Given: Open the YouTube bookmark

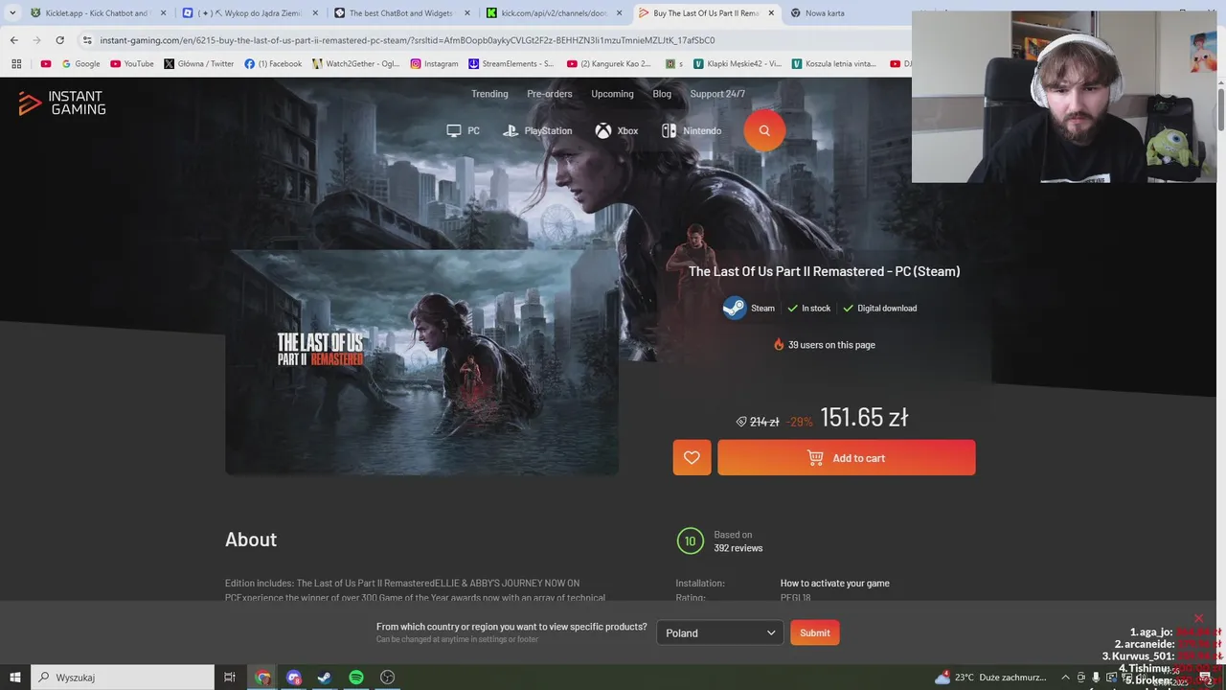Looking at the screenshot, I should click(x=132, y=64).
